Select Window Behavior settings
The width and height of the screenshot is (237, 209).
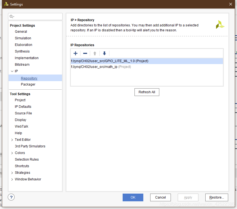tap(28, 179)
